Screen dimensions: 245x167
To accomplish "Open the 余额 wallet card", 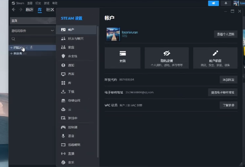I will (x=123, y=58).
